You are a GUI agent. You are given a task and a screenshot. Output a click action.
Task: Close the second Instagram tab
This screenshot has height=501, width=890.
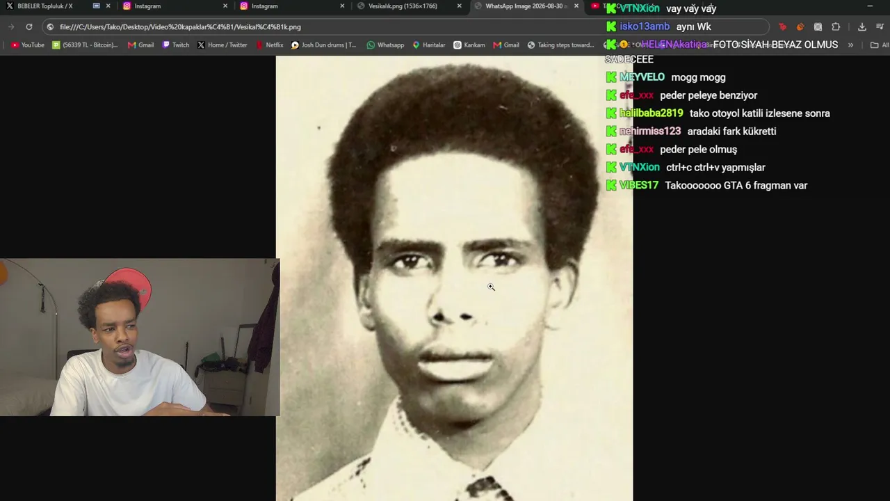342,6
